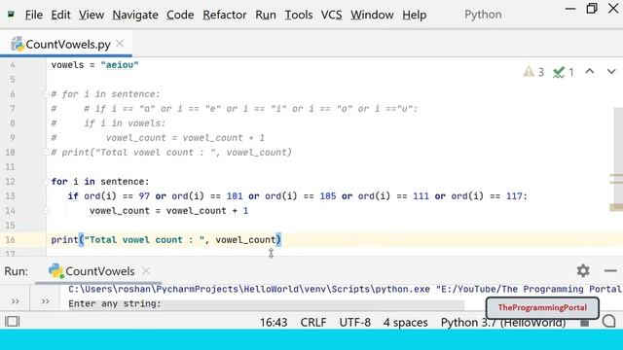Screen dimensions: 623x350
Task: Click the vowel_count = vowel_count + 1 line
Action: [x=168, y=211]
